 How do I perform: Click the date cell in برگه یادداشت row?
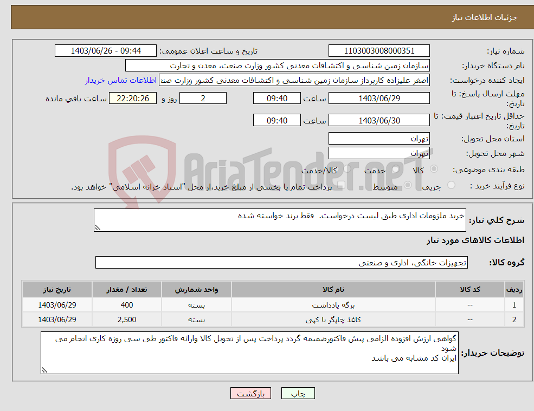point(57,305)
